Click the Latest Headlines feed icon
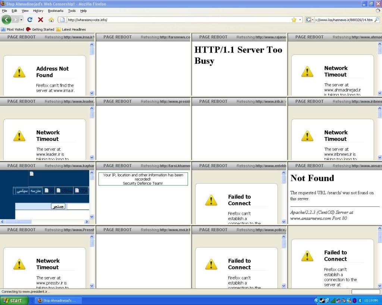Viewport: 382px width, 305px height. coord(58,29)
